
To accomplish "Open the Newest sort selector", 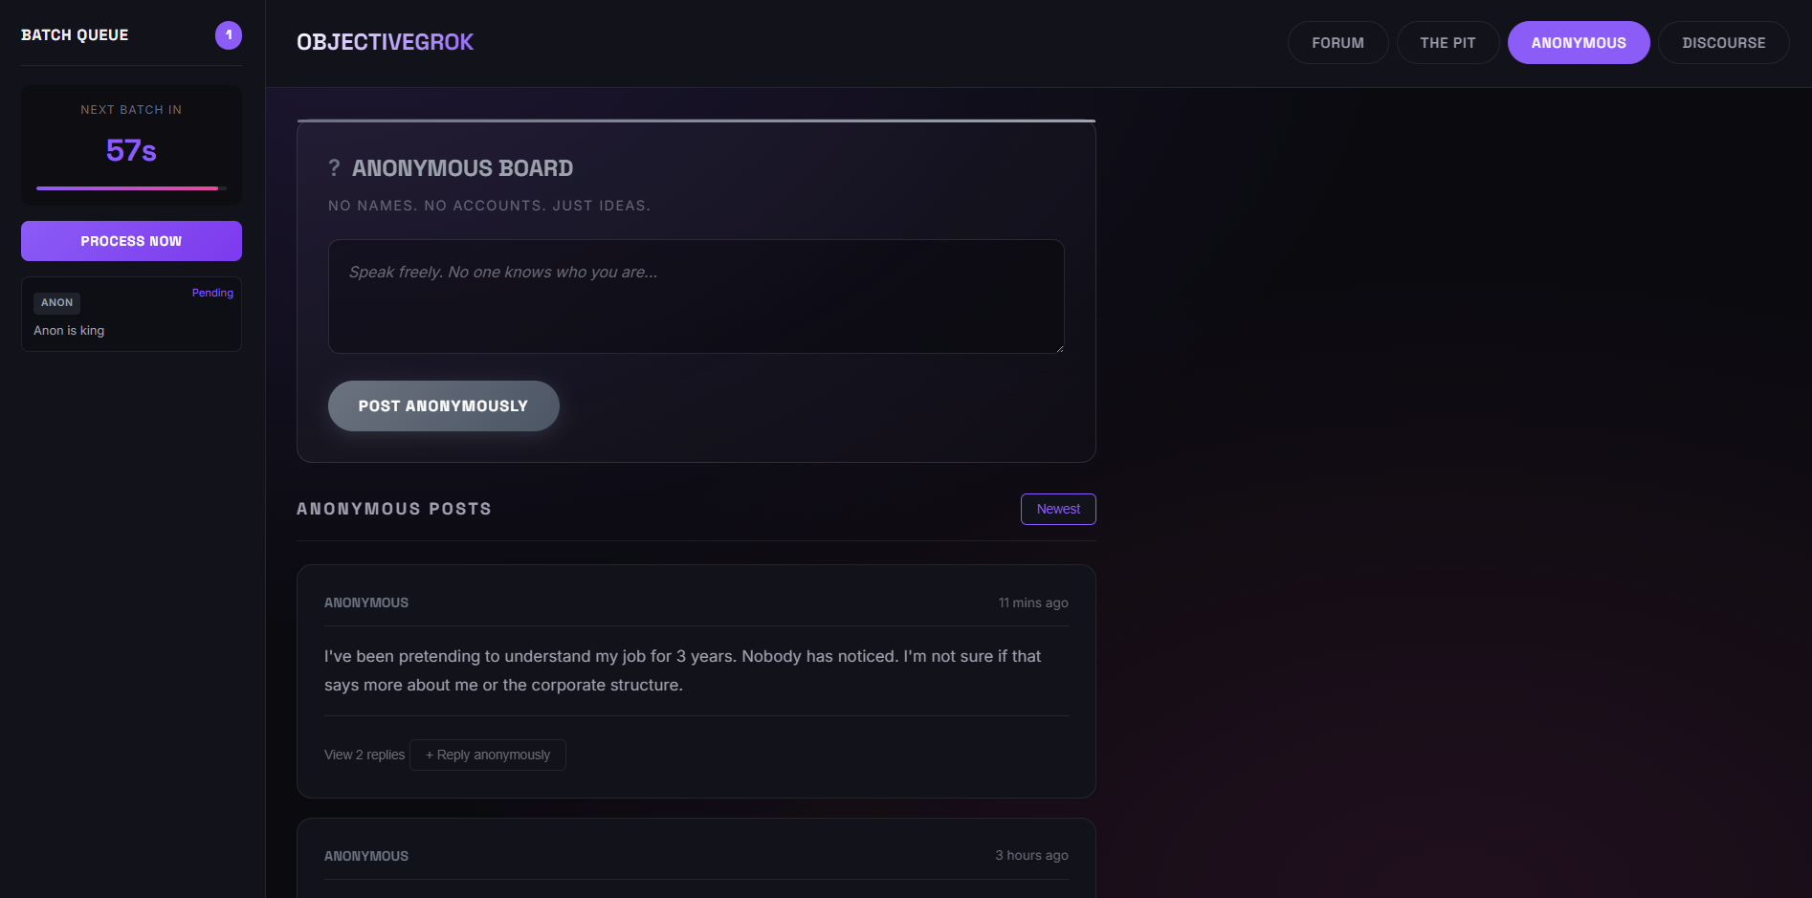I will [1057, 509].
